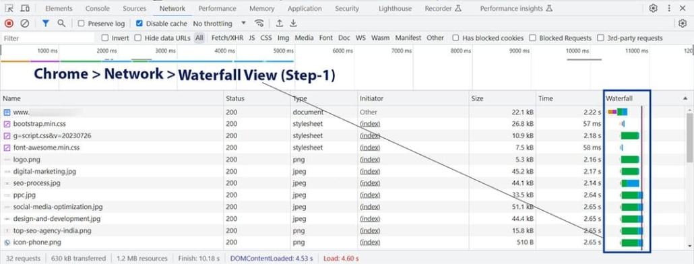This screenshot has width=694, height=264.
Task: Enable 3rd-party requests checkbox
Action: click(x=600, y=38)
